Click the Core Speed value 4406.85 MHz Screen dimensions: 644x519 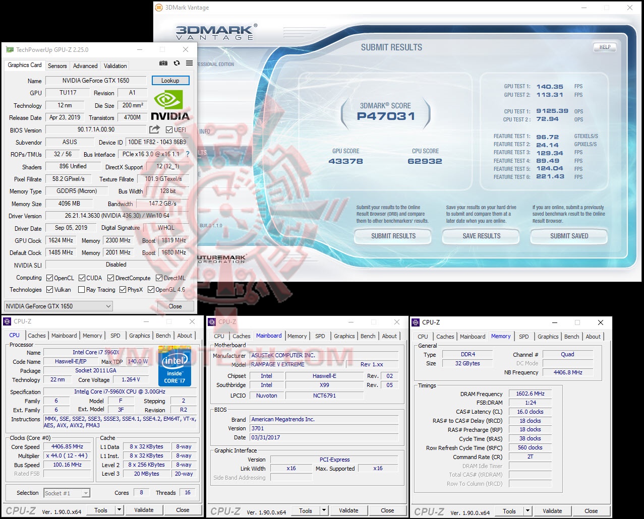pos(67,446)
